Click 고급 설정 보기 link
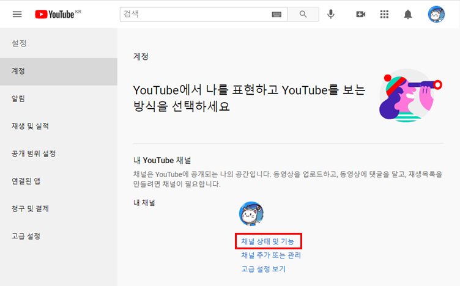460x286 pixels. (x=263, y=269)
